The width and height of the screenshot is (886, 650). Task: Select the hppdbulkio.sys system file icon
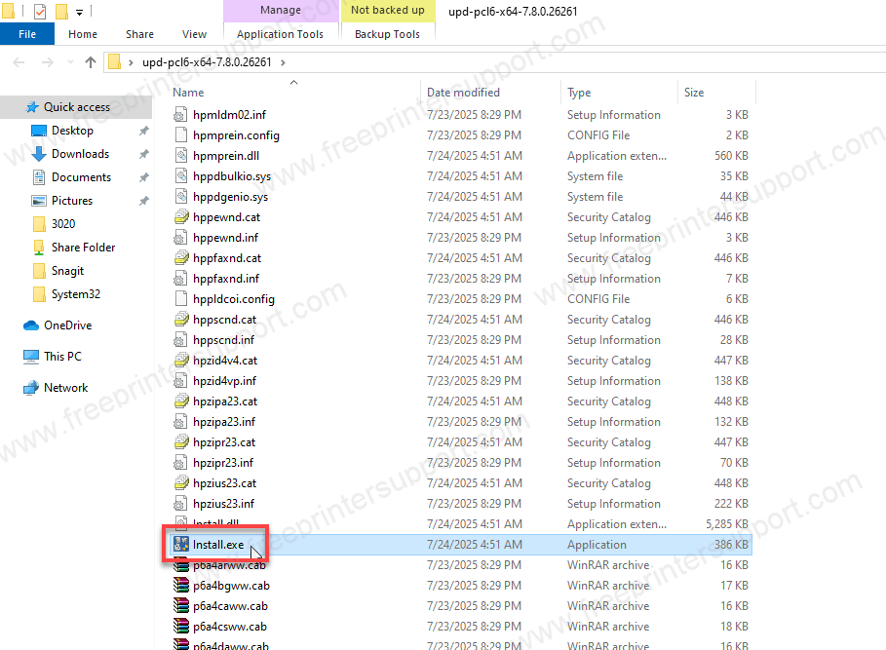(180, 176)
